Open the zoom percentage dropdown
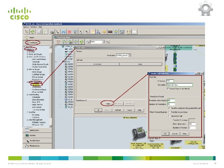 [103, 42]
